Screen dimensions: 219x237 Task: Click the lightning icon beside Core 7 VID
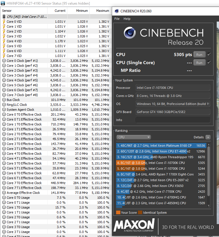pyautogui.click(x=4, y=56)
